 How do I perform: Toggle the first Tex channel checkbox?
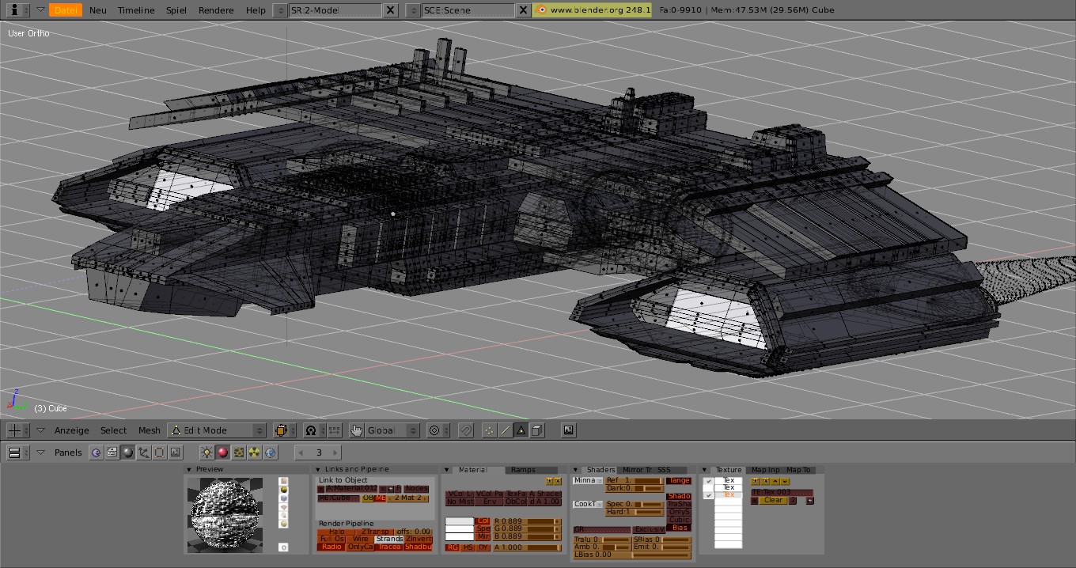708,481
